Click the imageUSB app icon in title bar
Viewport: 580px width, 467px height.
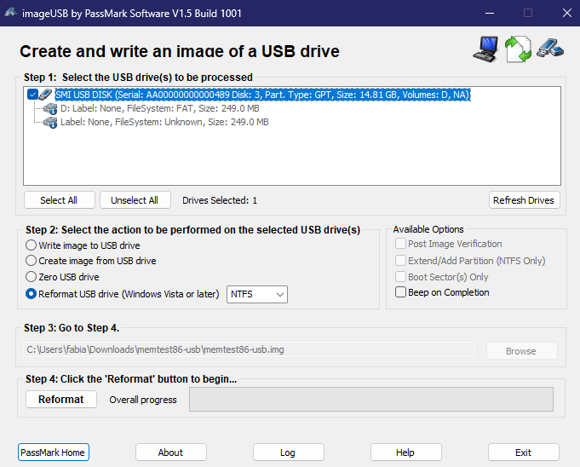coord(11,13)
